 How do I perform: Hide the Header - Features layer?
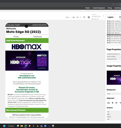coord(108,29)
